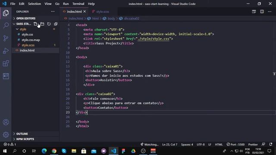Click the Port: 5500 live server status
276x155 pixels.
(235, 144)
